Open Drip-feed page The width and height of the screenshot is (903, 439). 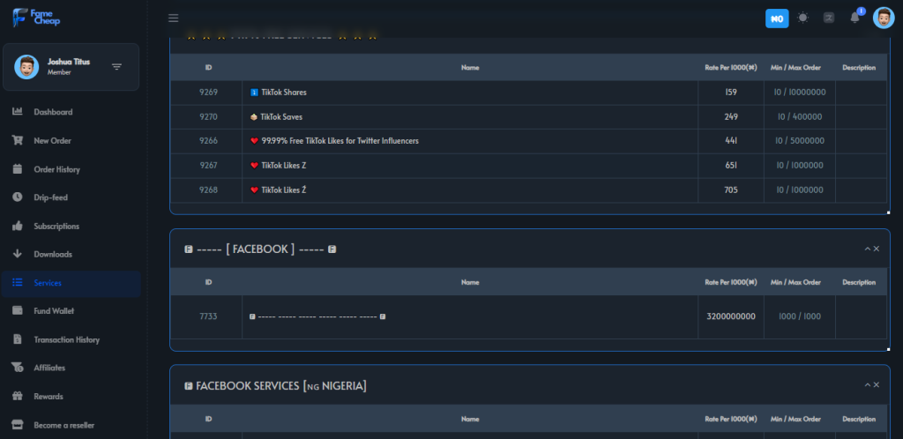click(50, 197)
